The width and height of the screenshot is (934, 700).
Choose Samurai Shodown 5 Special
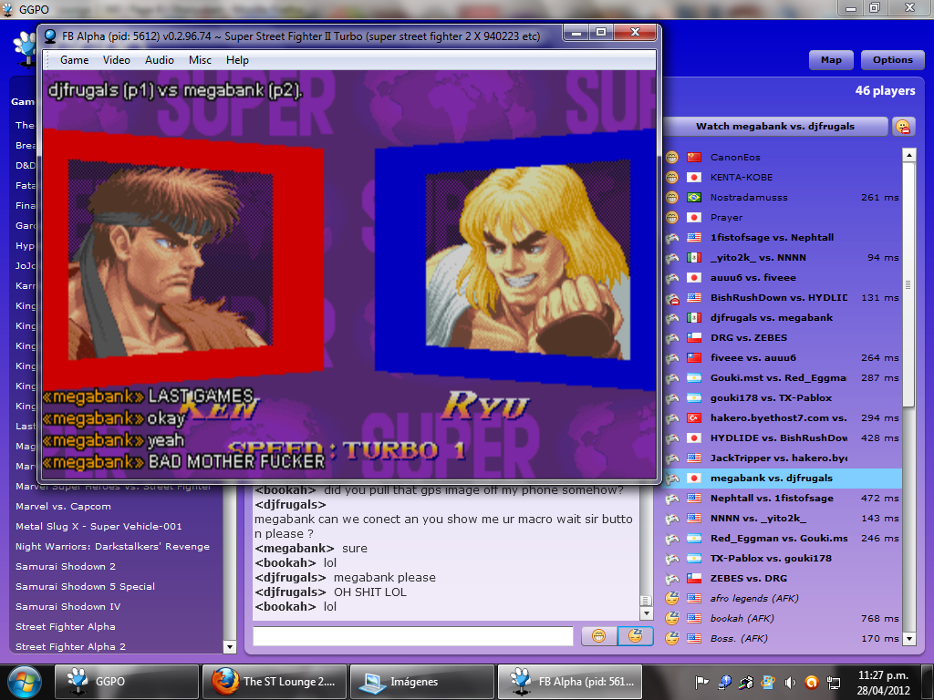(85, 586)
